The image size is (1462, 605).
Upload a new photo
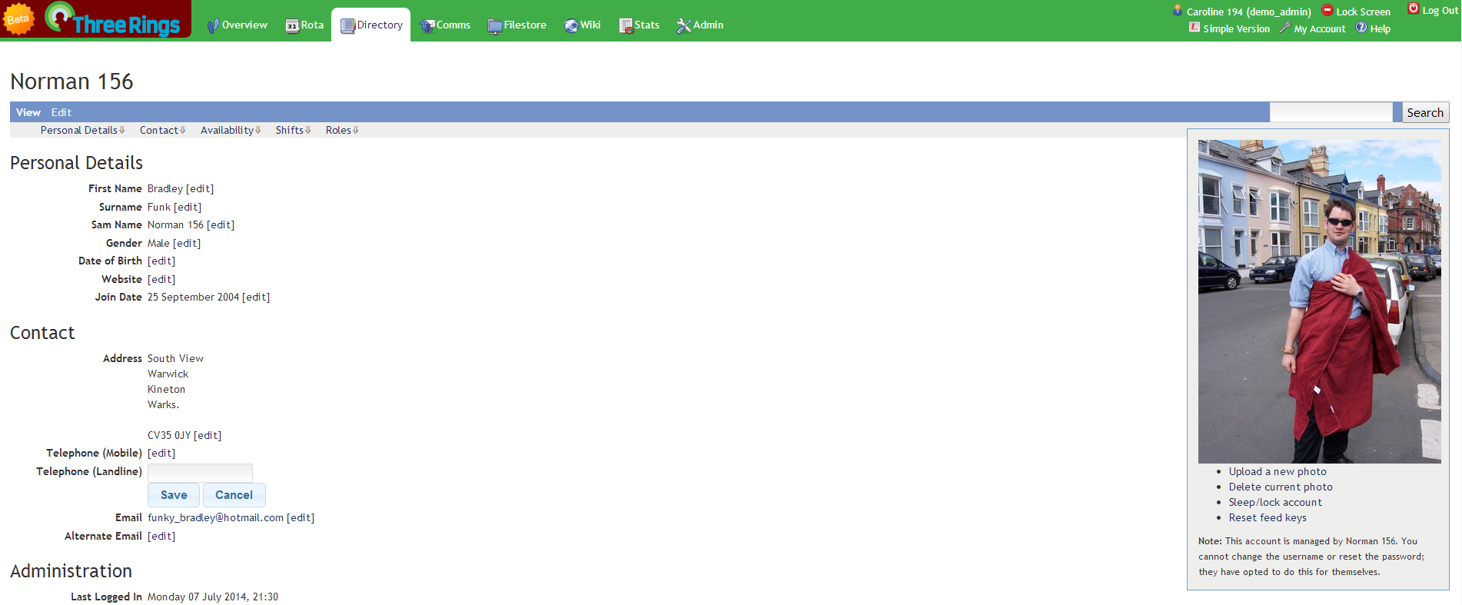point(1278,471)
